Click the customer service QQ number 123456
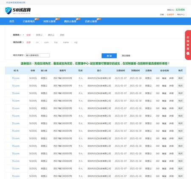This screenshot has height=179, width=191. 180,10
